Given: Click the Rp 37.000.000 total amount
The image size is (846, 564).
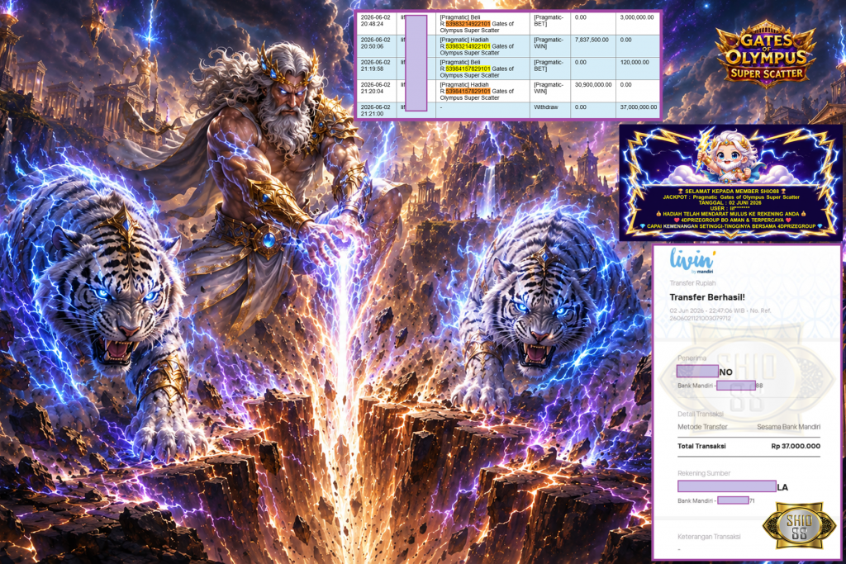Looking at the screenshot, I should (796, 447).
